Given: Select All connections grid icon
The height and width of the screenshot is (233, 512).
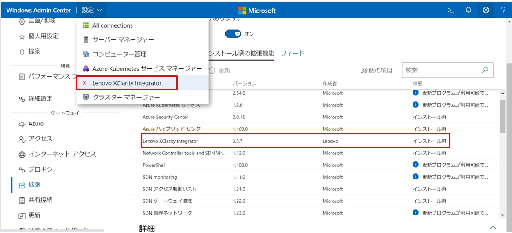Looking at the screenshot, I should (x=86, y=25).
